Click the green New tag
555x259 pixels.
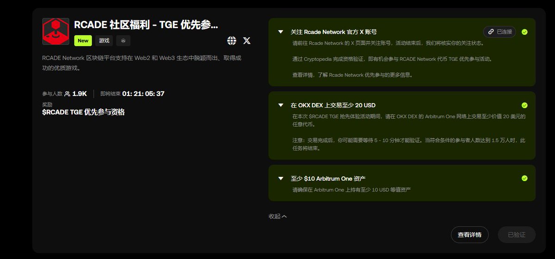(x=83, y=41)
